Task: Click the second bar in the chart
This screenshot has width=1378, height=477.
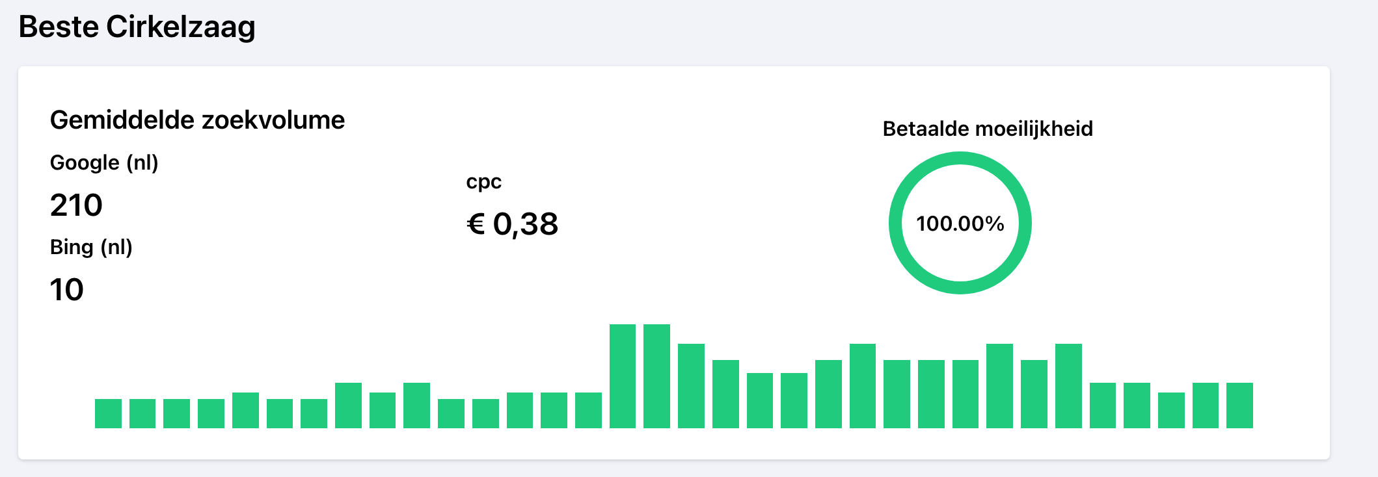Action: tap(142, 413)
